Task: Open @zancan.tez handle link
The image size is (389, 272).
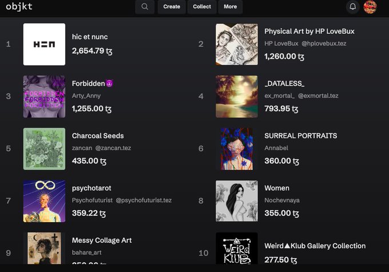Action: pos(113,148)
